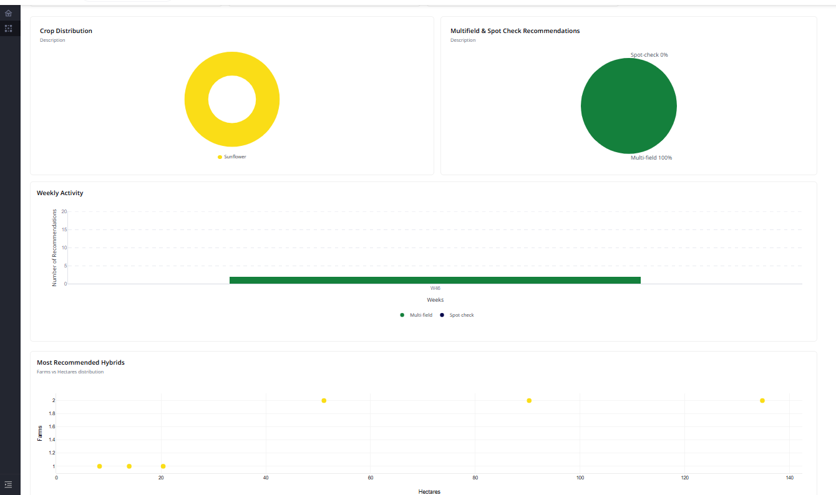Open the farm home icon in sidebar

[x=8, y=13]
